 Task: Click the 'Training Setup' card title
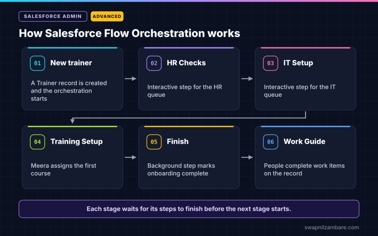coord(76,142)
